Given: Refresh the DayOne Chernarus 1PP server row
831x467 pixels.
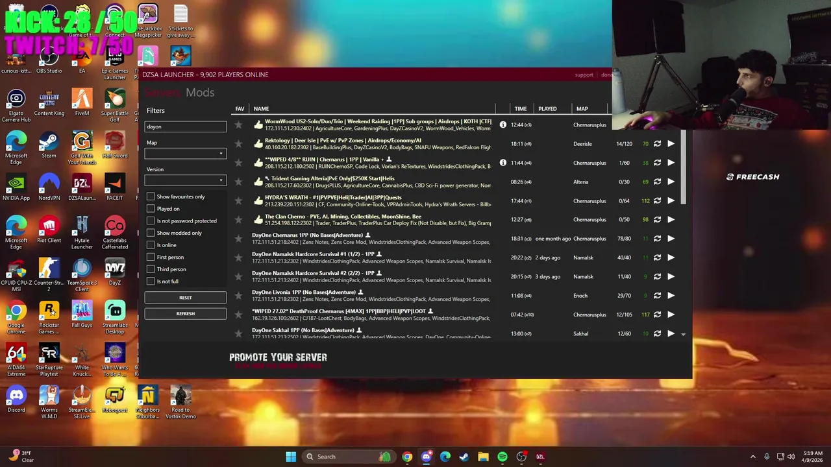Looking at the screenshot, I should [657, 239].
